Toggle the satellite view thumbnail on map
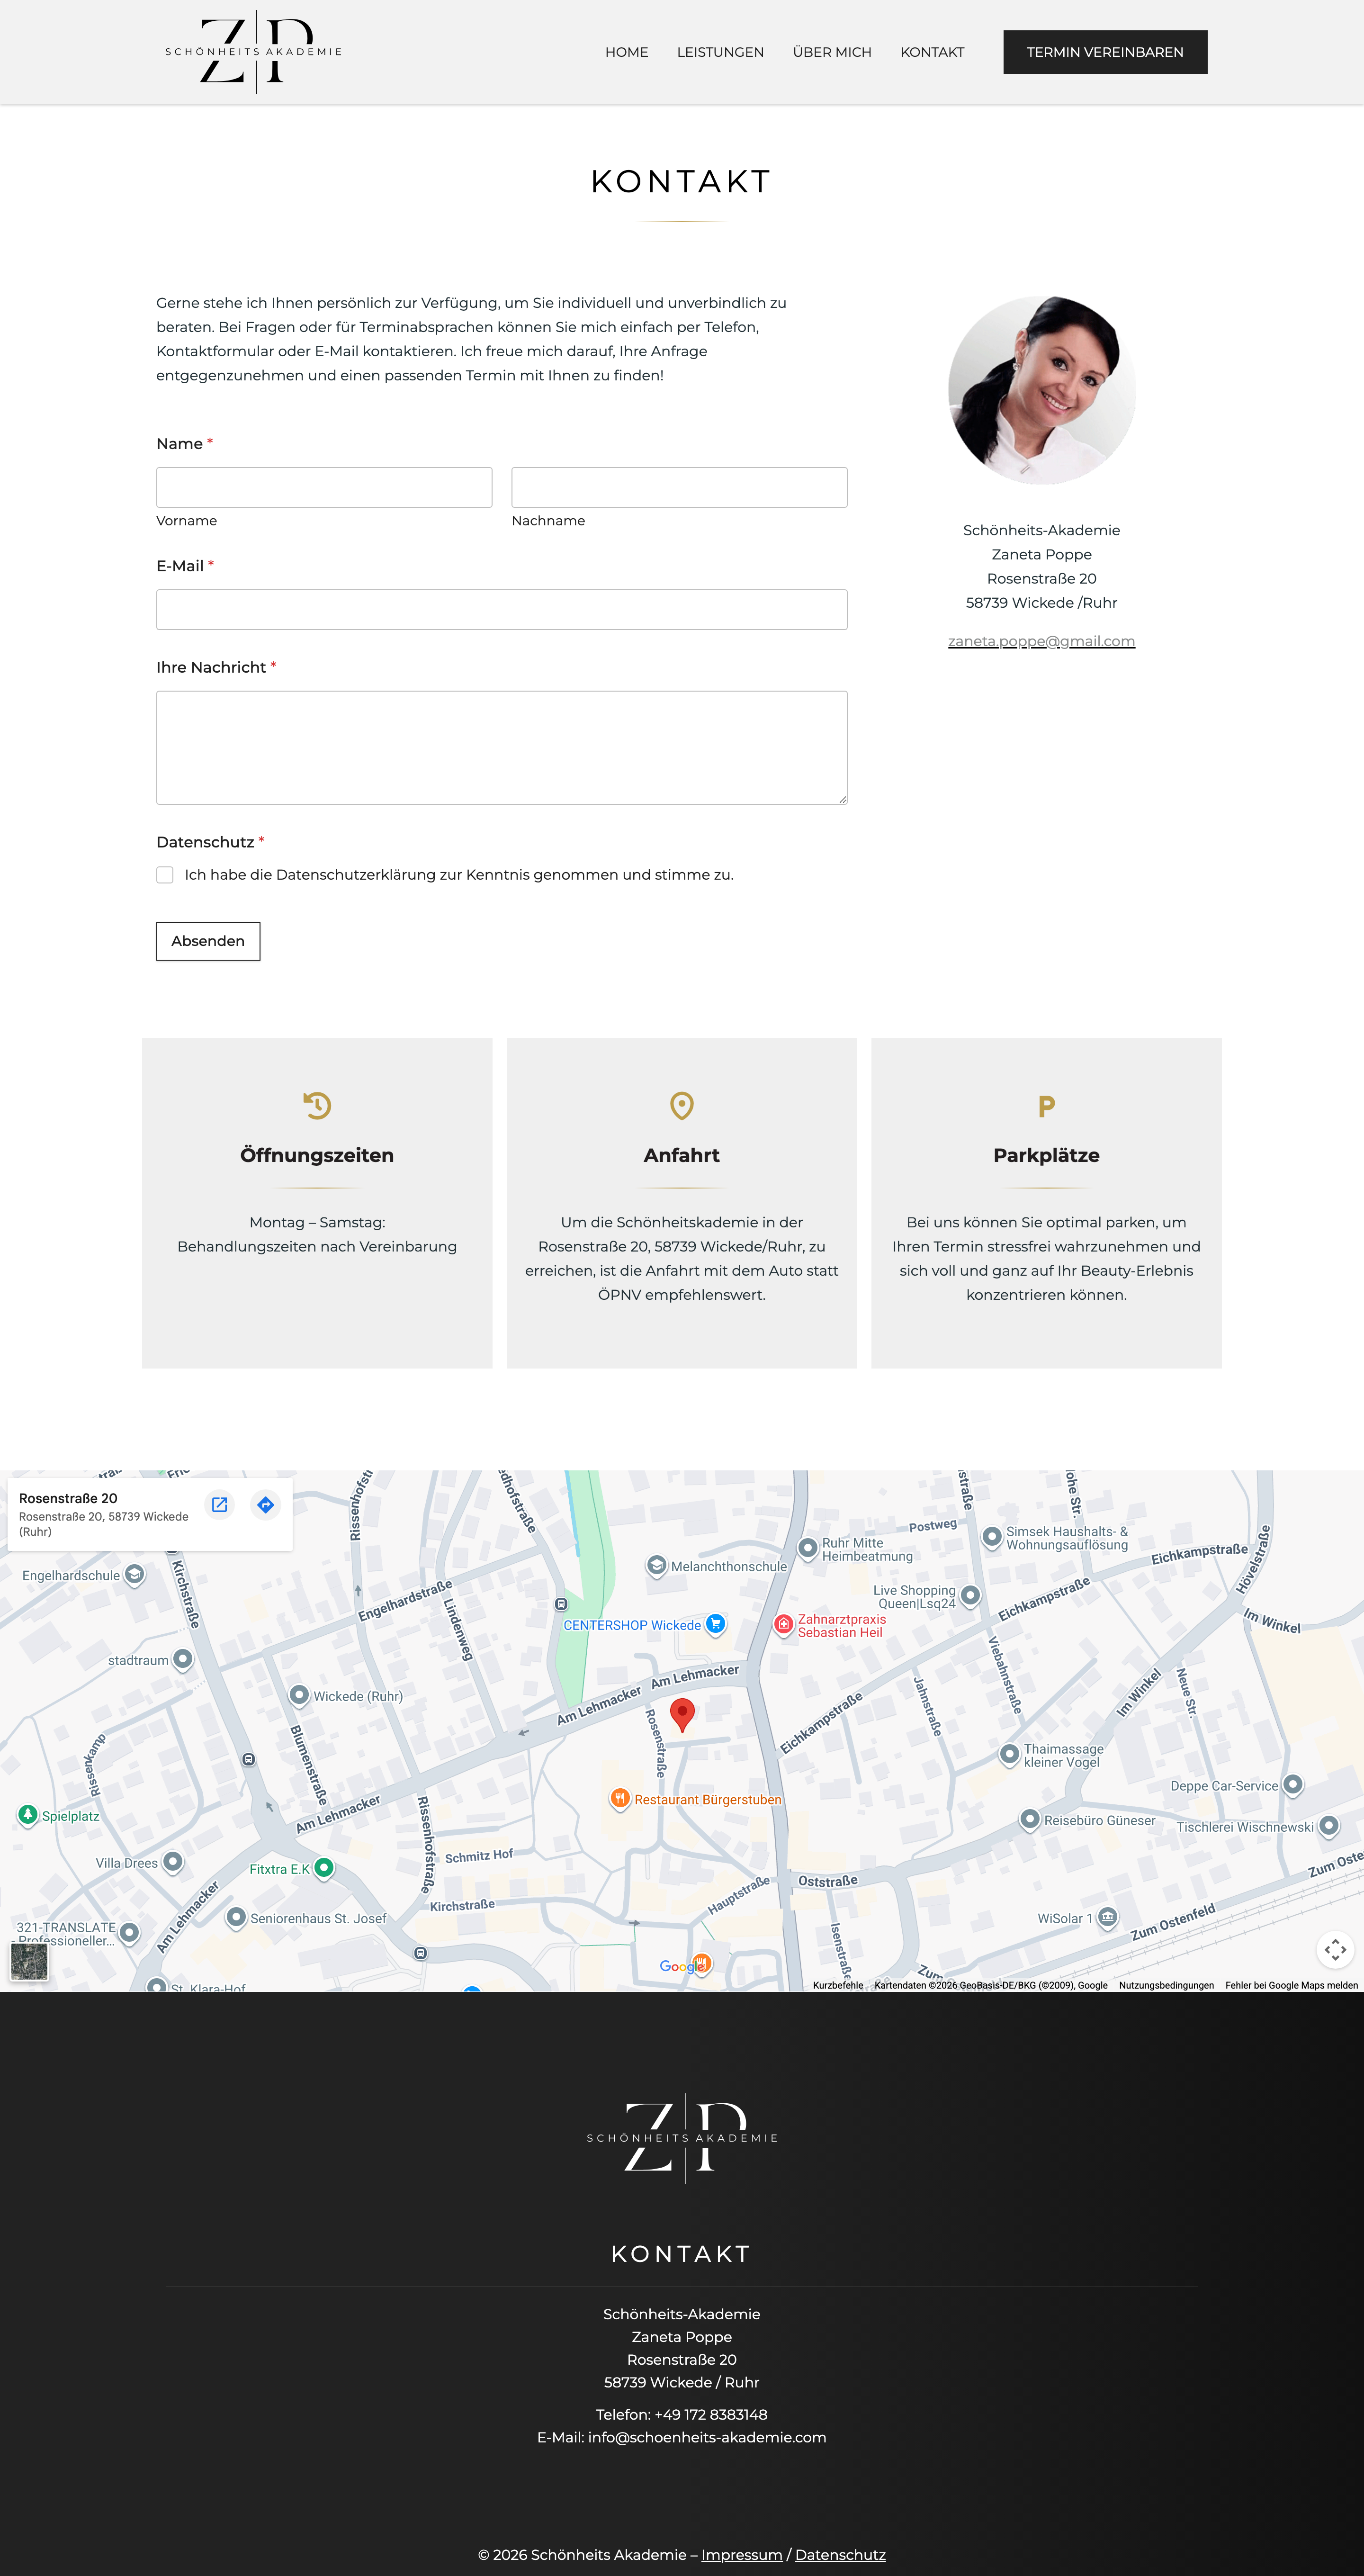1364x2576 pixels. pyautogui.click(x=29, y=1962)
